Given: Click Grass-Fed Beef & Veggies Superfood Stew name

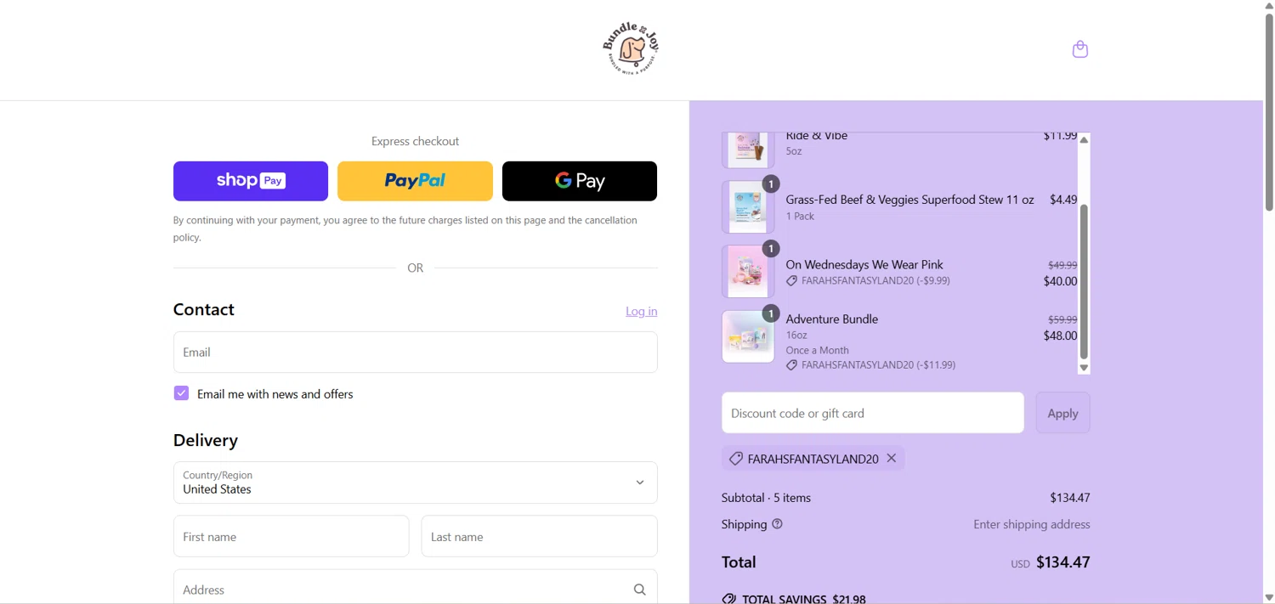Looking at the screenshot, I should (x=909, y=200).
